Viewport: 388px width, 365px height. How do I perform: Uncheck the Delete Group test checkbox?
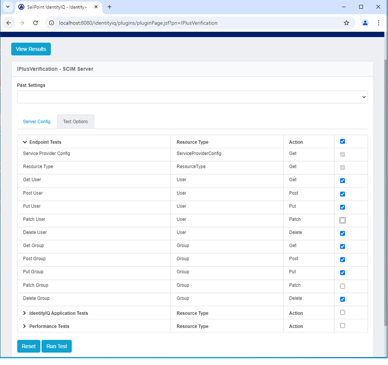click(x=343, y=299)
